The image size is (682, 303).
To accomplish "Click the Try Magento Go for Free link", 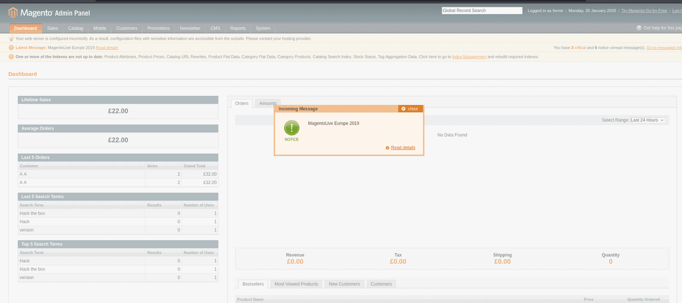I will coord(644,11).
